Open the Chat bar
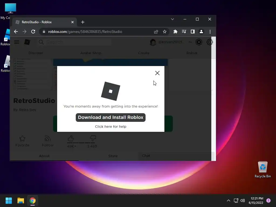The height and width of the screenshot is (207, 276). click(x=175, y=156)
